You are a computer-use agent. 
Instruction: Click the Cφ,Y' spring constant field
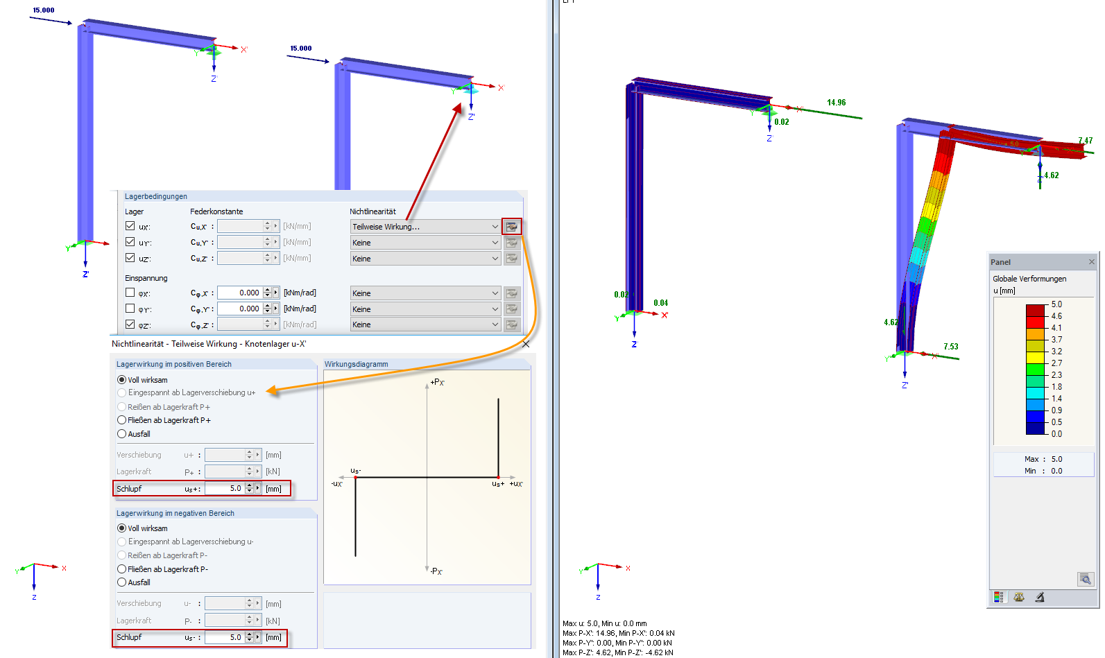(240, 309)
